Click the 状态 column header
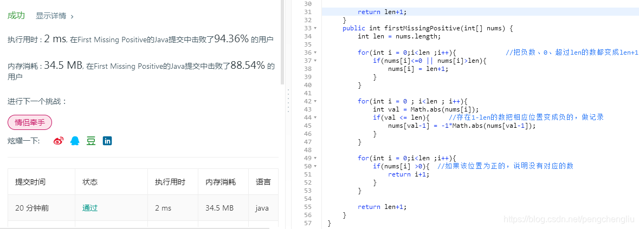639x229 pixels. click(112, 182)
